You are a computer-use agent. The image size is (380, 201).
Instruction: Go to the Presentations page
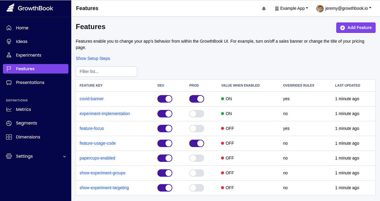coord(30,82)
